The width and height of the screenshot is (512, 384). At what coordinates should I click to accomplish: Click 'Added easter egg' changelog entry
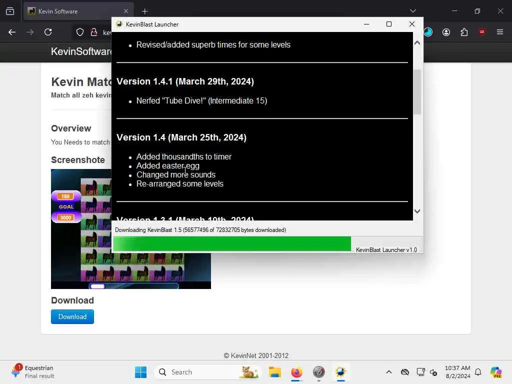pos(168,166)
